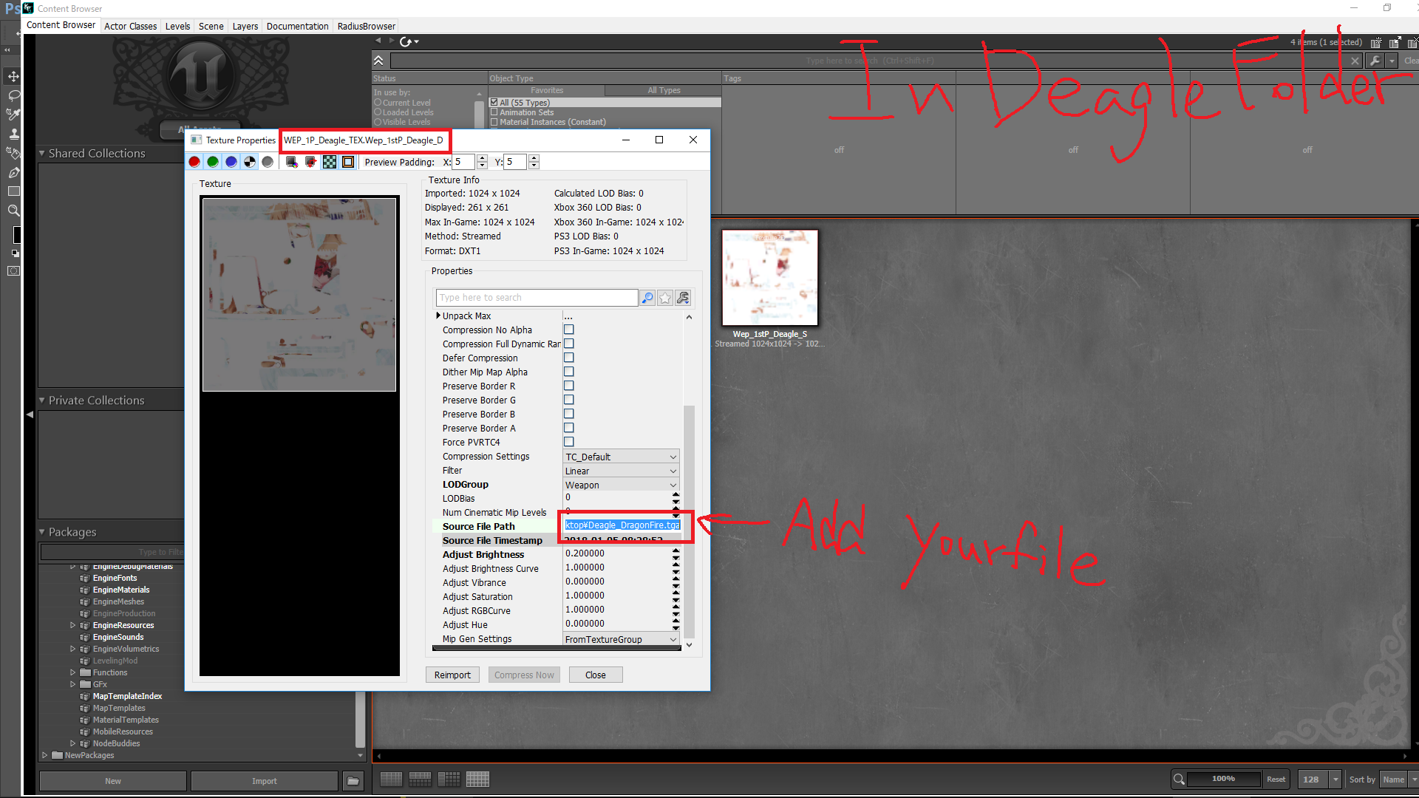Select the Wep_1stP_Deagle_S texture thumbnail

pos(769,278)
